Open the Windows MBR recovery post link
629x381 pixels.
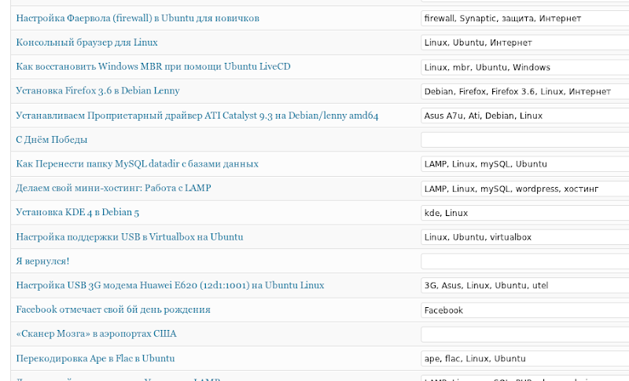[x=153, y=67]
